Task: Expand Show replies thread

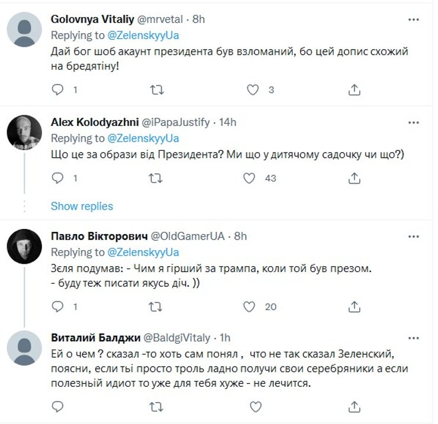Action: pyautogui.click(x=82, y=206)
